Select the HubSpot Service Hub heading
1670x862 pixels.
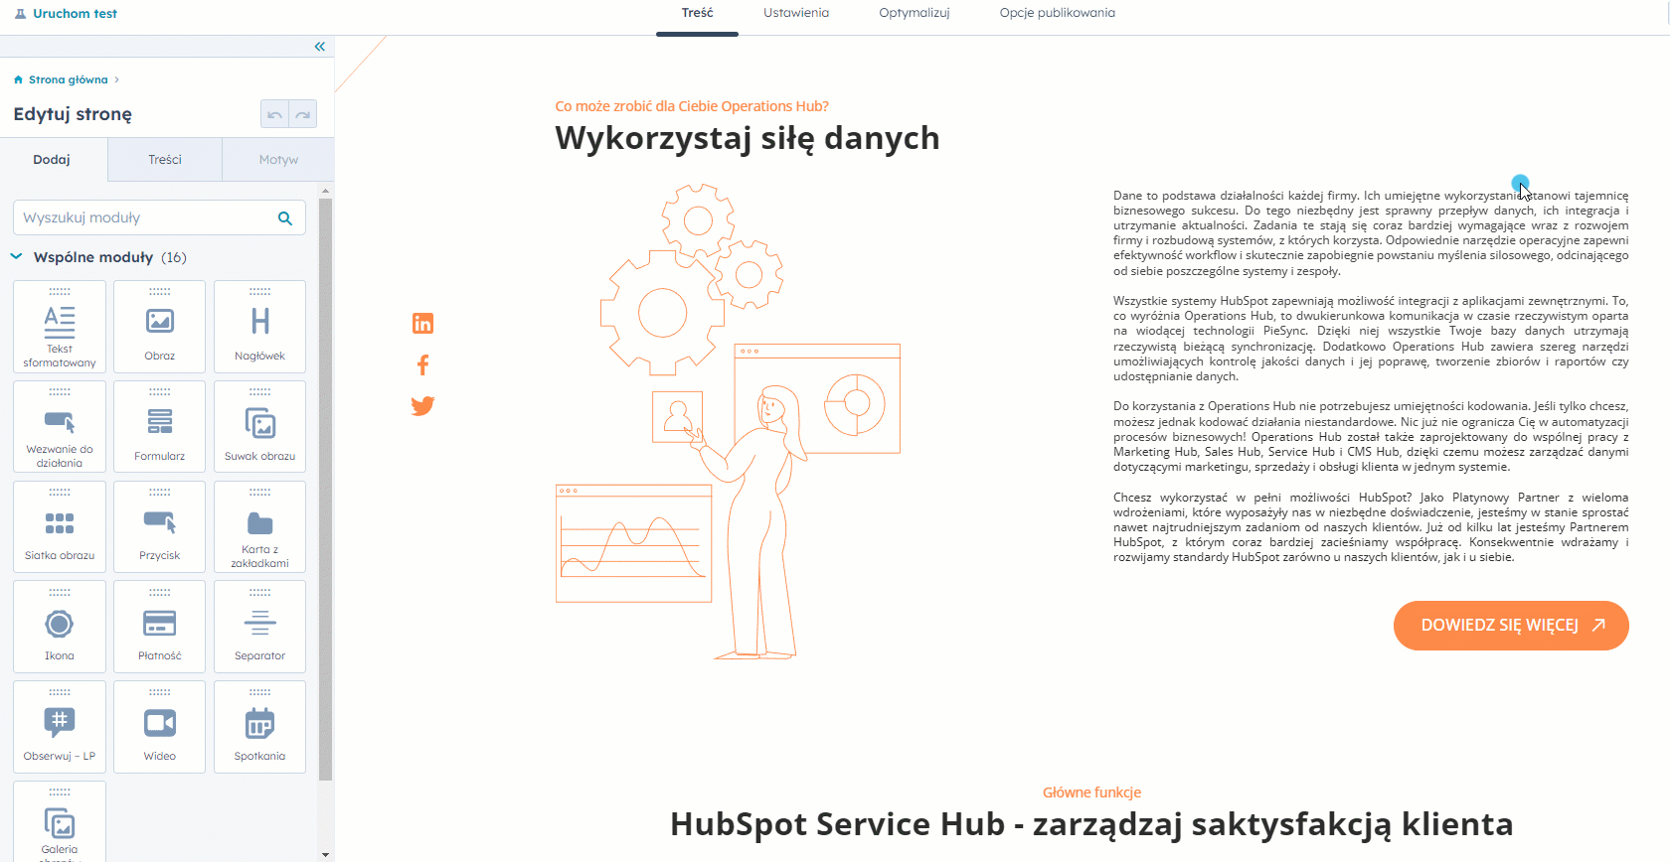coord(1091,824)
